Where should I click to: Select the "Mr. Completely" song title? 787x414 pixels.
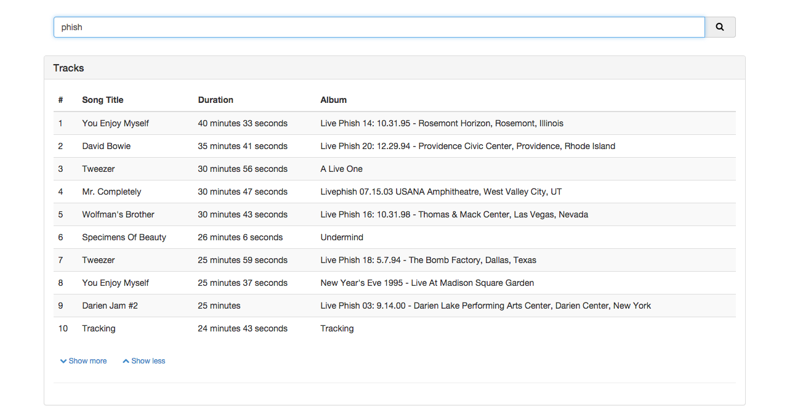(111, 192)
